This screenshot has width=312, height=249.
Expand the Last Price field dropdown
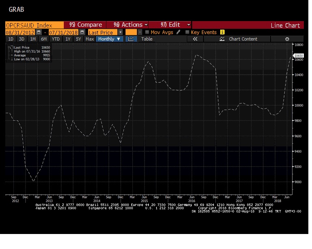(x=120, y=32)
